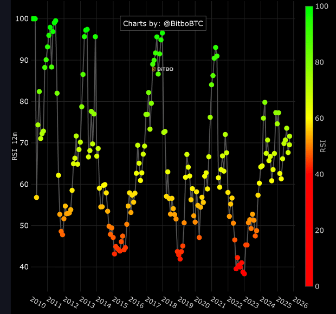Image resolution: width=336 pixels, height=314 pixels.
Task: Click the yellow middle of the colorbar near 60
Action: 309,118
